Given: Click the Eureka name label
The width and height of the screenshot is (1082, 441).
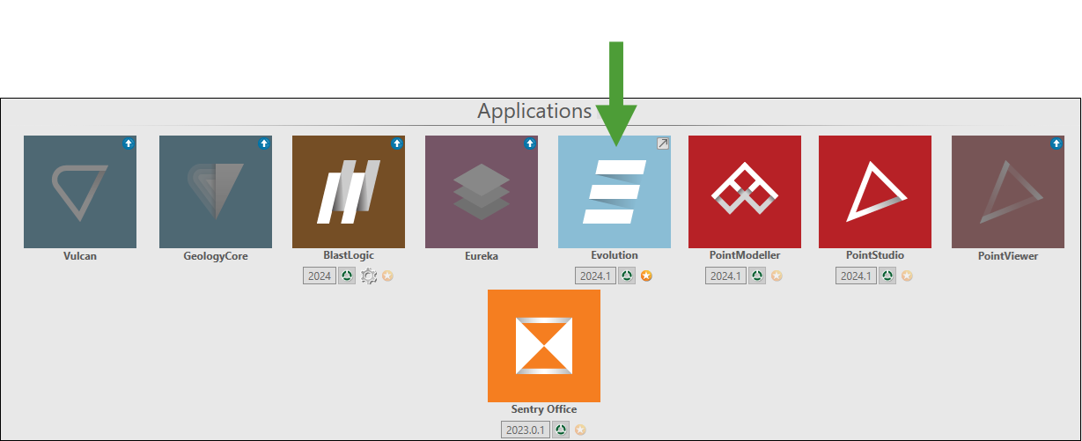Looking at the screenshot, I should (482, 256).
